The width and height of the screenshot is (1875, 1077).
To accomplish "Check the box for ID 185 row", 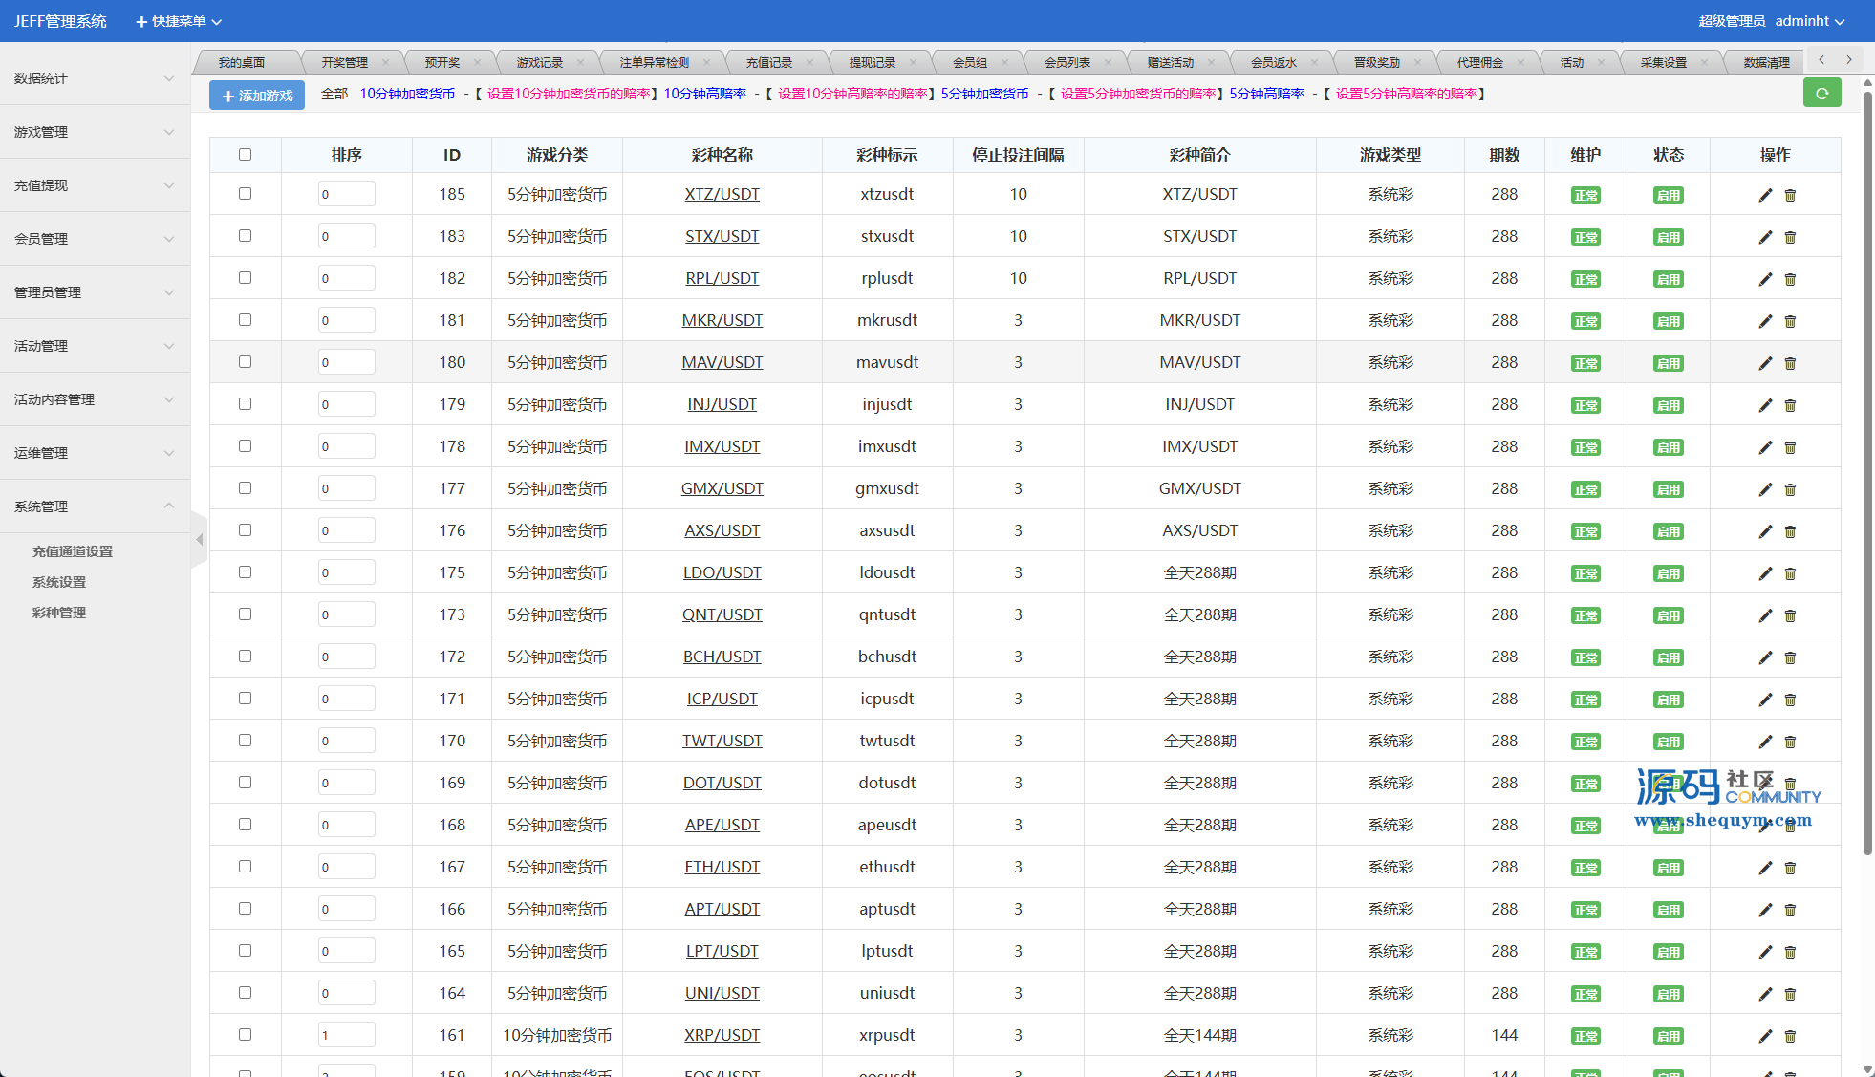I will 245,194.
